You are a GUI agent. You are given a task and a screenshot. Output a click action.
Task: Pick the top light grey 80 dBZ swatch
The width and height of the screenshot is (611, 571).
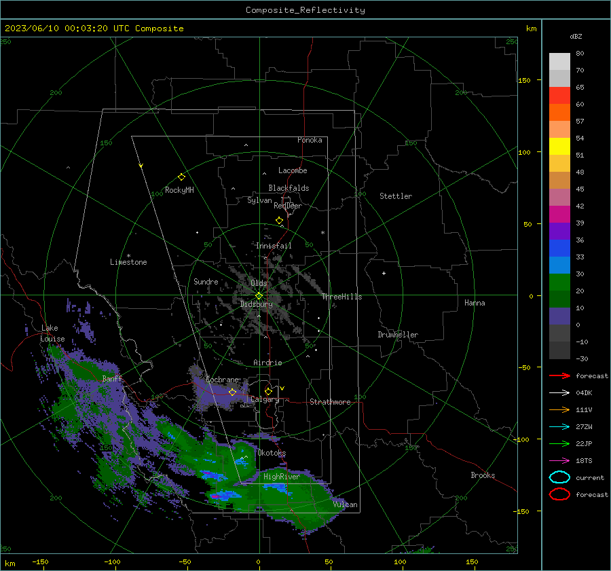tap(559, 62)
